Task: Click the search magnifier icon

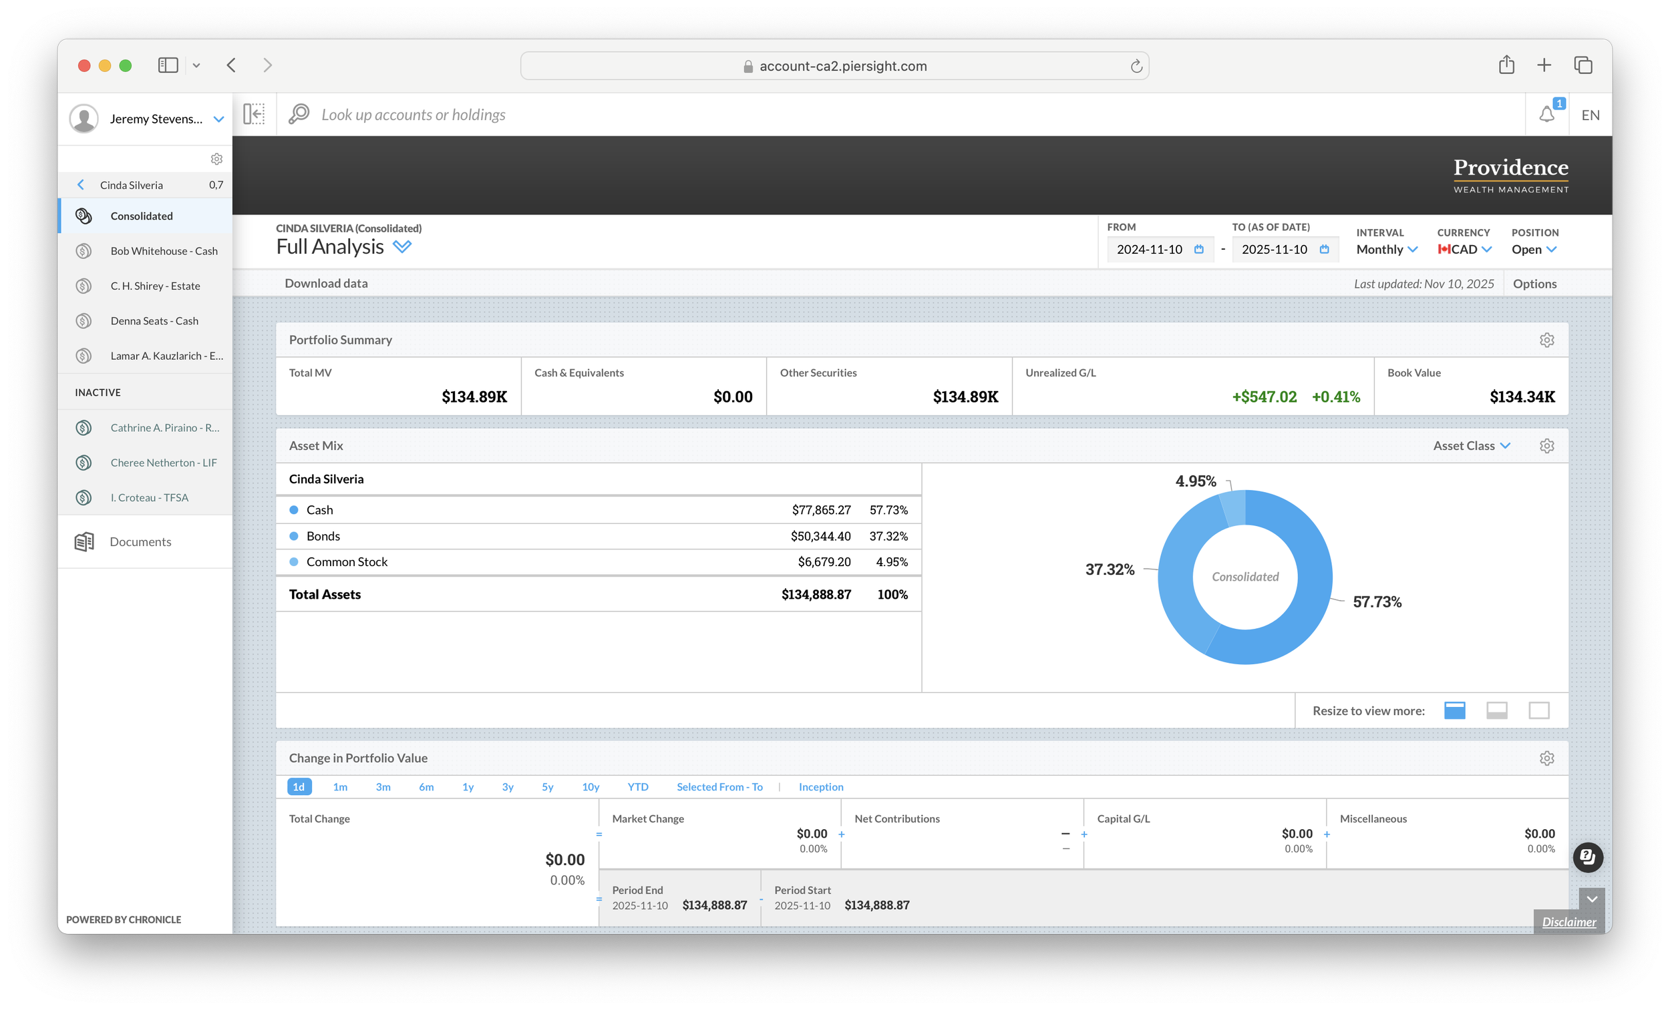Action: point(299,113)
